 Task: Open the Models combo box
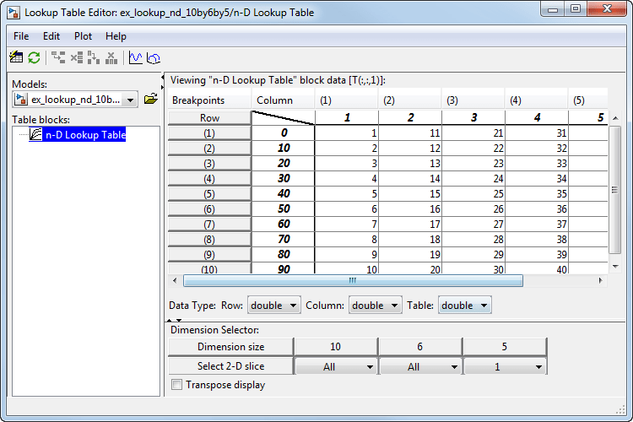coord(75,100)
